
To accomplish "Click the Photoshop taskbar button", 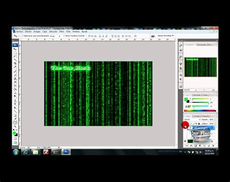I will coord(66,152).
